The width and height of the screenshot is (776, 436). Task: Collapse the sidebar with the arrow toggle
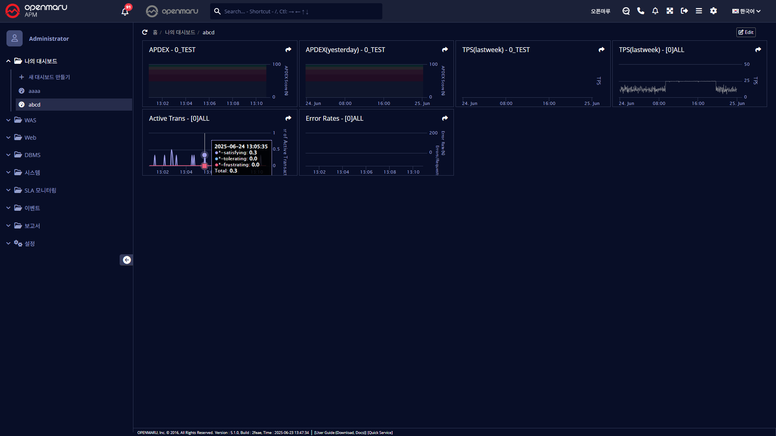[127, 260]
